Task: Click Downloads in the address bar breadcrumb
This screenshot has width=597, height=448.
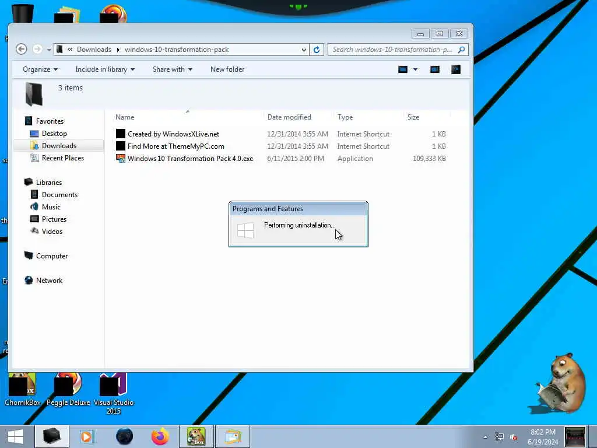Action: [94, 50]
